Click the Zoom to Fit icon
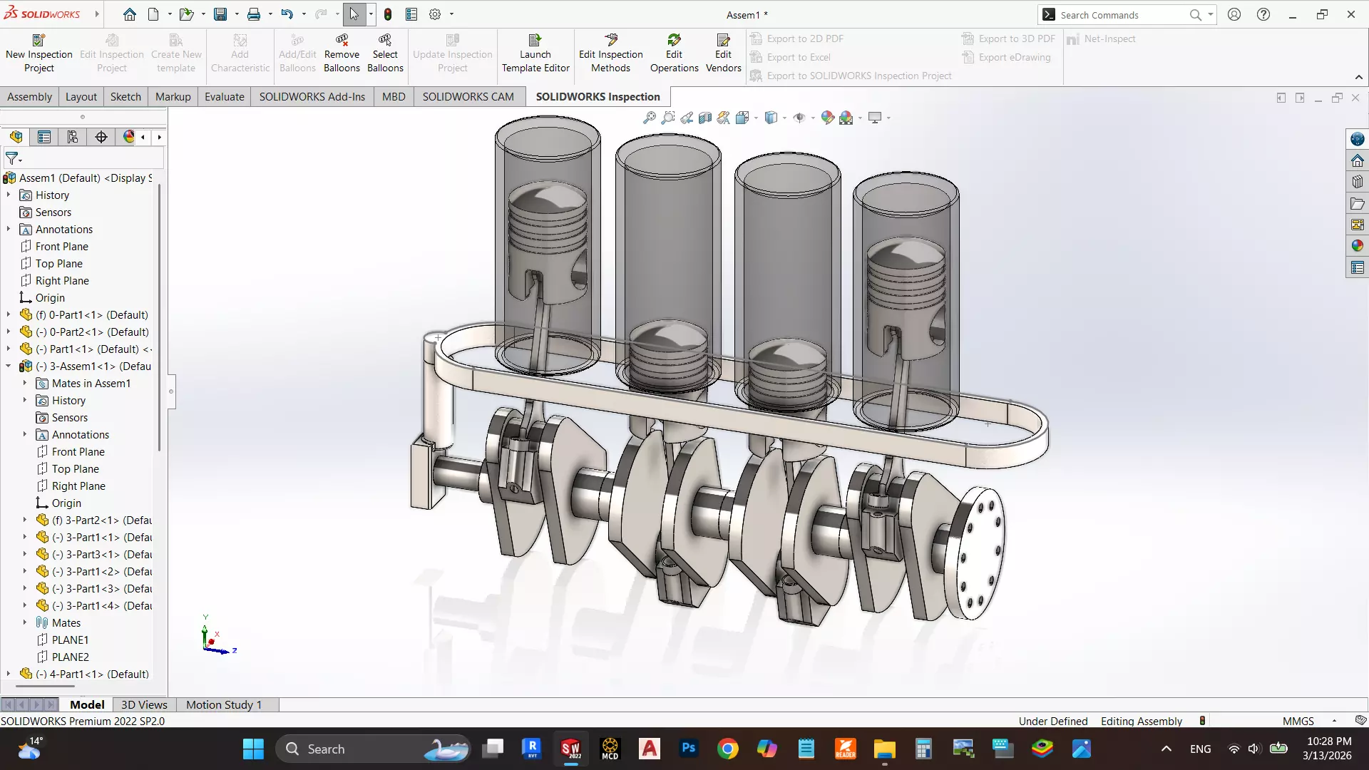The height and width of the screenshot is (770, 1369). (649, 118)
